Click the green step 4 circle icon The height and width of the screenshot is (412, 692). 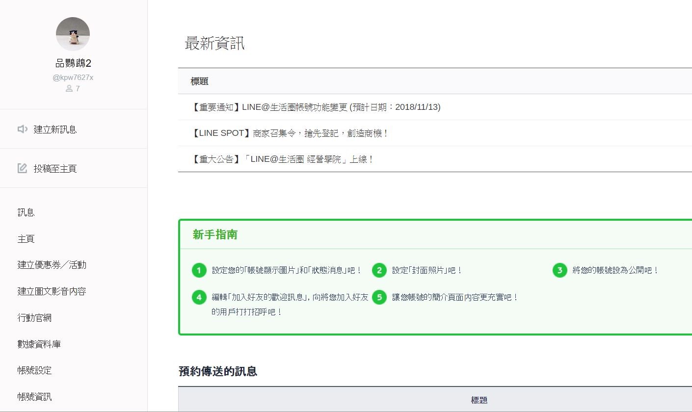point(199,297)
